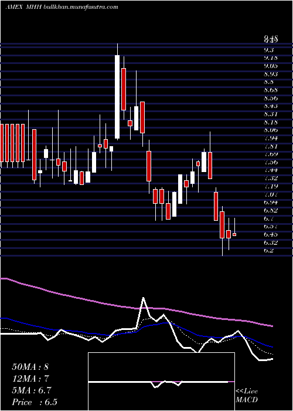Screen dimensions: 293x411
Task: Click the 50MA : 8 label
Action: pos(30,367)
